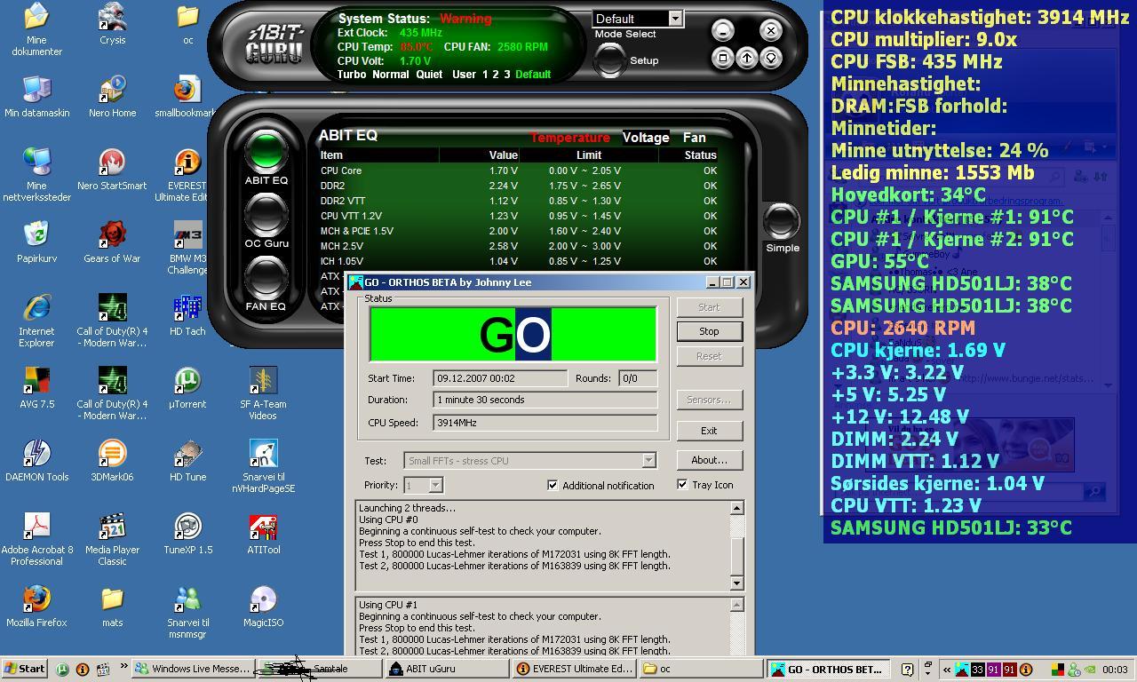The height and width of the screenshot is (682, 1137).
Task: Launch DAEMON Tools shortcut
Action: pyautogui.click(x=36, y=461)
